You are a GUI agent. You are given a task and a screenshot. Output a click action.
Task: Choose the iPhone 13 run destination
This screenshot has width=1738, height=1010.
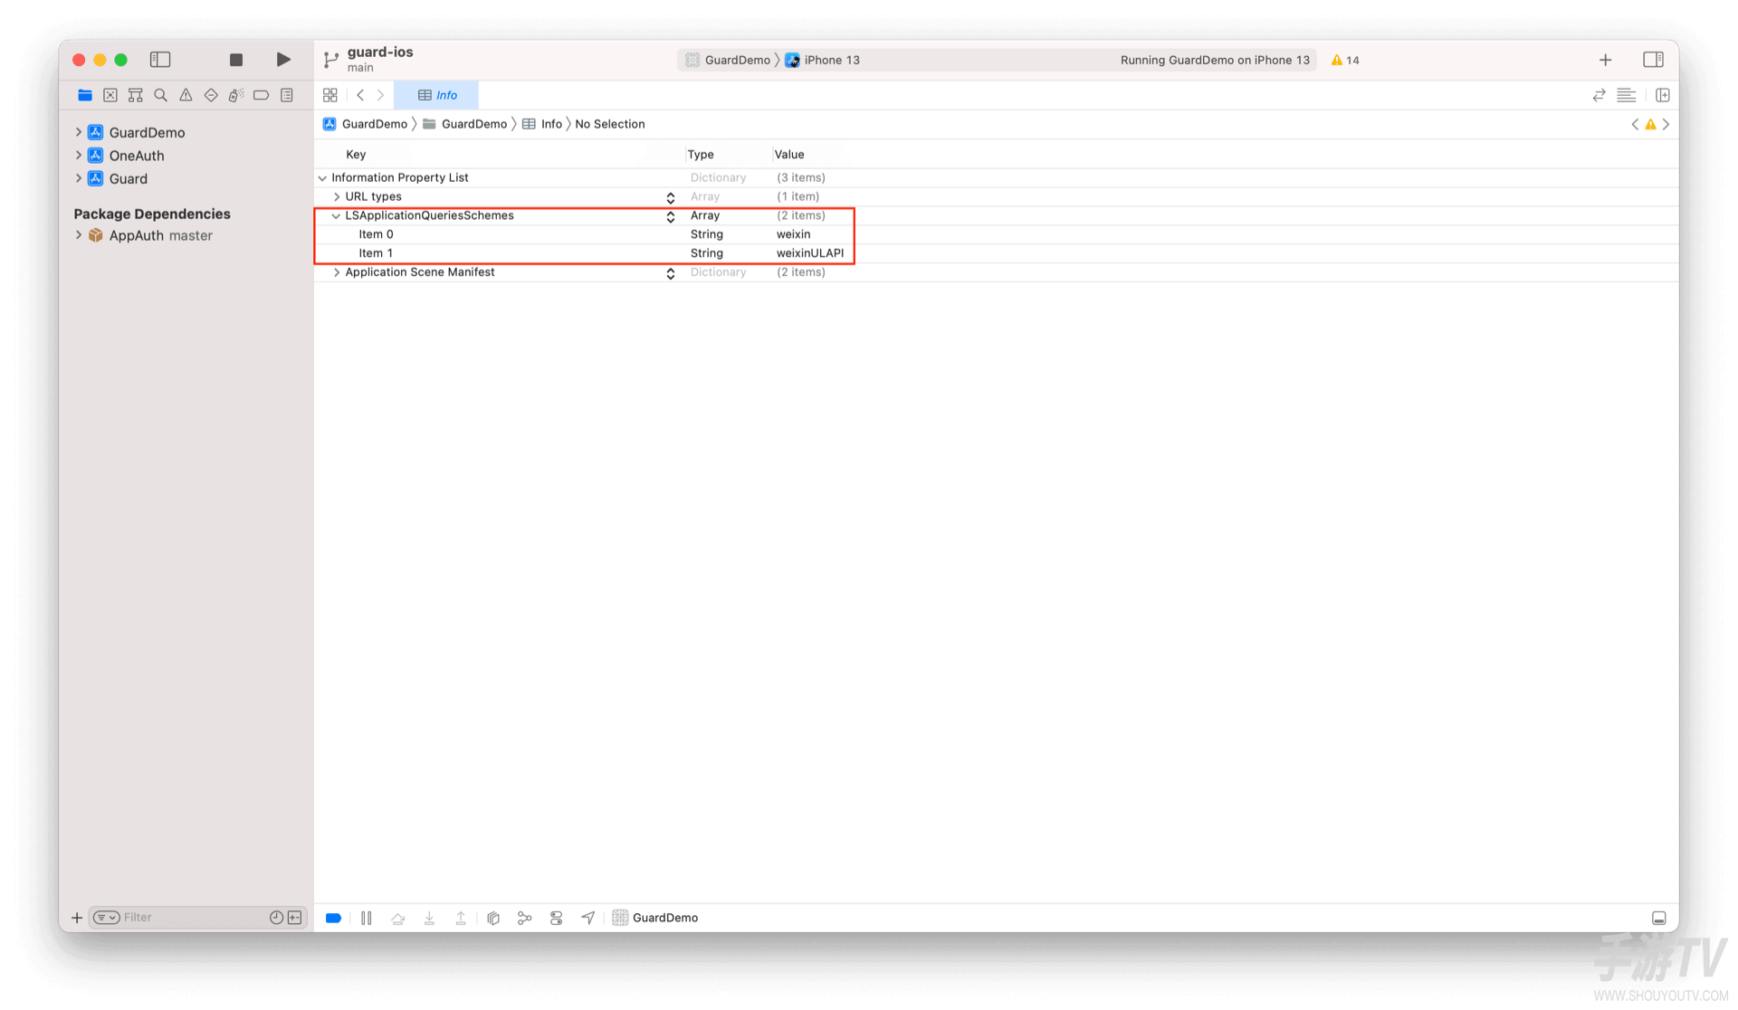pyautogui.click(x=822, y=60)
